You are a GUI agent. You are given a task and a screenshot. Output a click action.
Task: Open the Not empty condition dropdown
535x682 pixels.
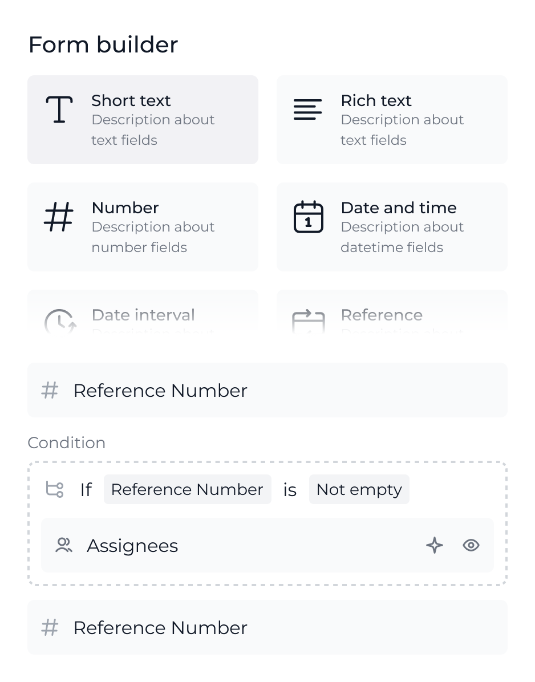point(359,489)
